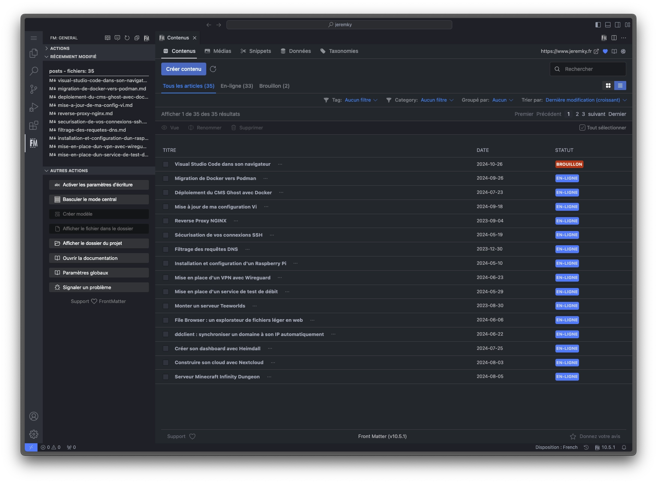
Task: Open the Accounts menu icon
Action: coord(34,416)
